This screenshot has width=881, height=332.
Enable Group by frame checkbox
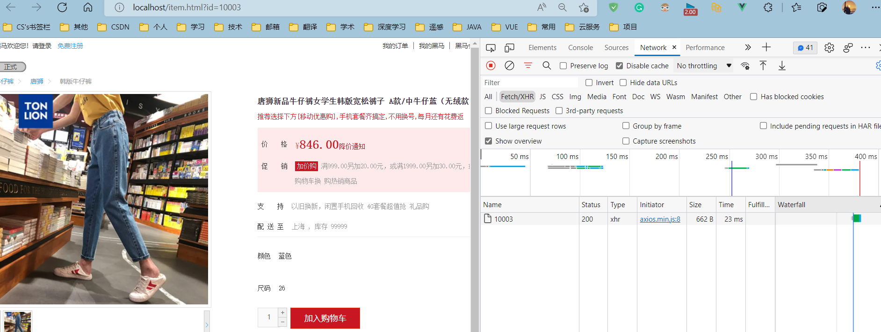626,126
